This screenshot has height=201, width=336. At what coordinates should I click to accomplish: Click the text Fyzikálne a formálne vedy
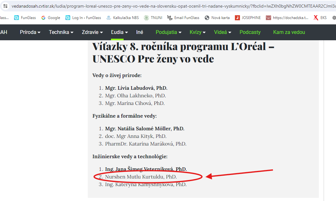[125, 116]
